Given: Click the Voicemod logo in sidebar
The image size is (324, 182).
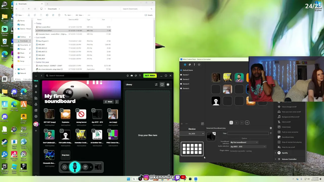Looking at the screenshot, I should (x=36, y=81).
